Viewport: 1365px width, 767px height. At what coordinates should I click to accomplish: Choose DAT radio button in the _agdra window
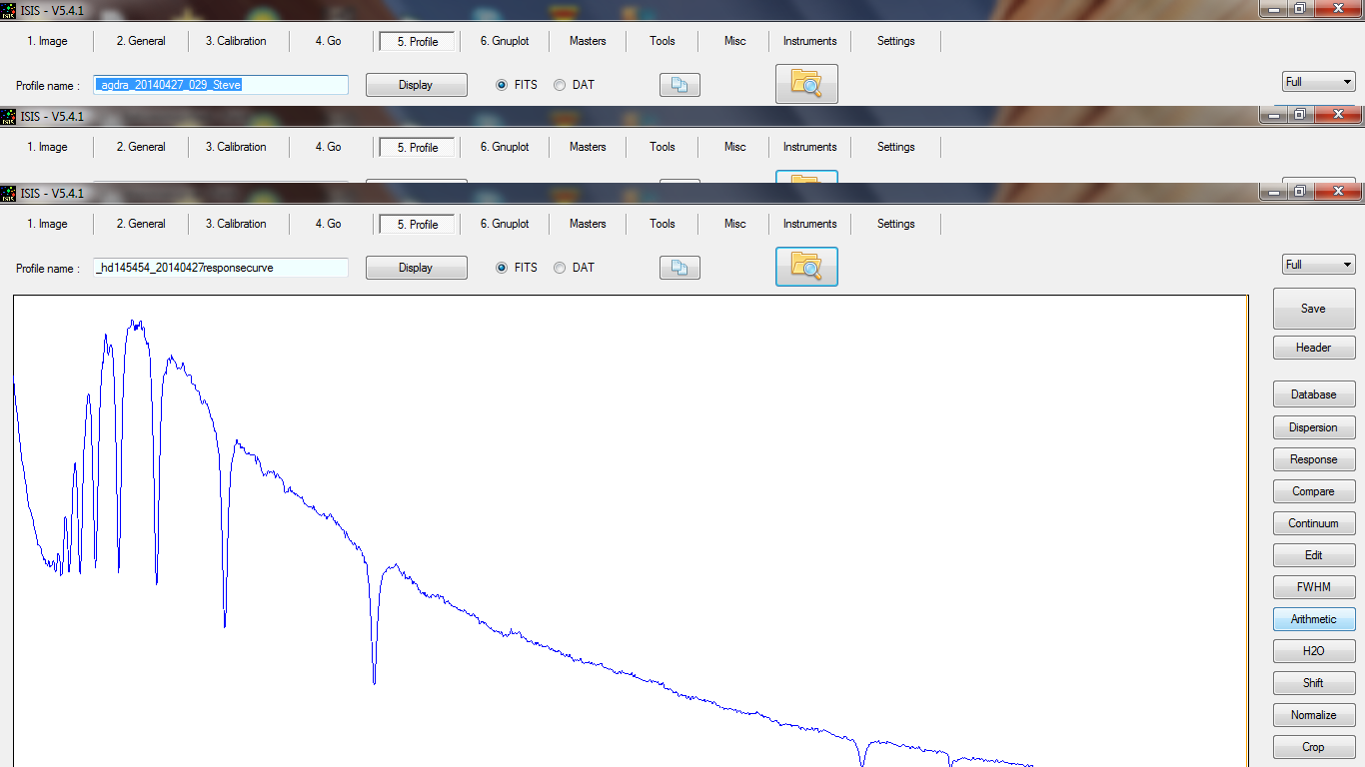560,85
